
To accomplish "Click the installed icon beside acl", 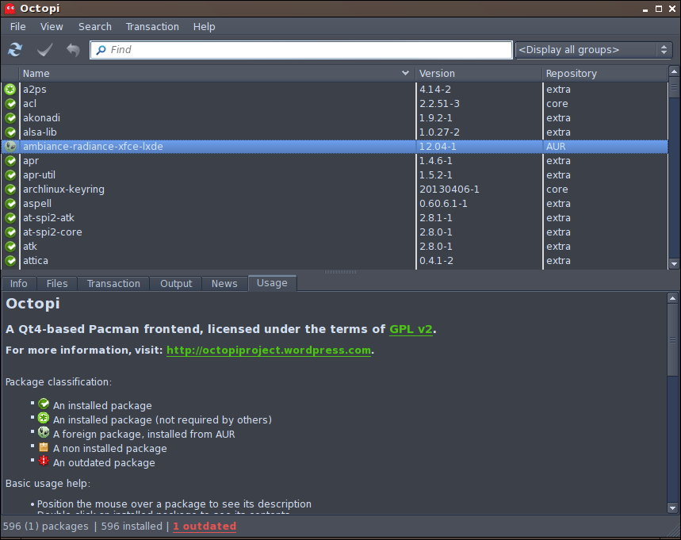I will (x=10, y=104).
